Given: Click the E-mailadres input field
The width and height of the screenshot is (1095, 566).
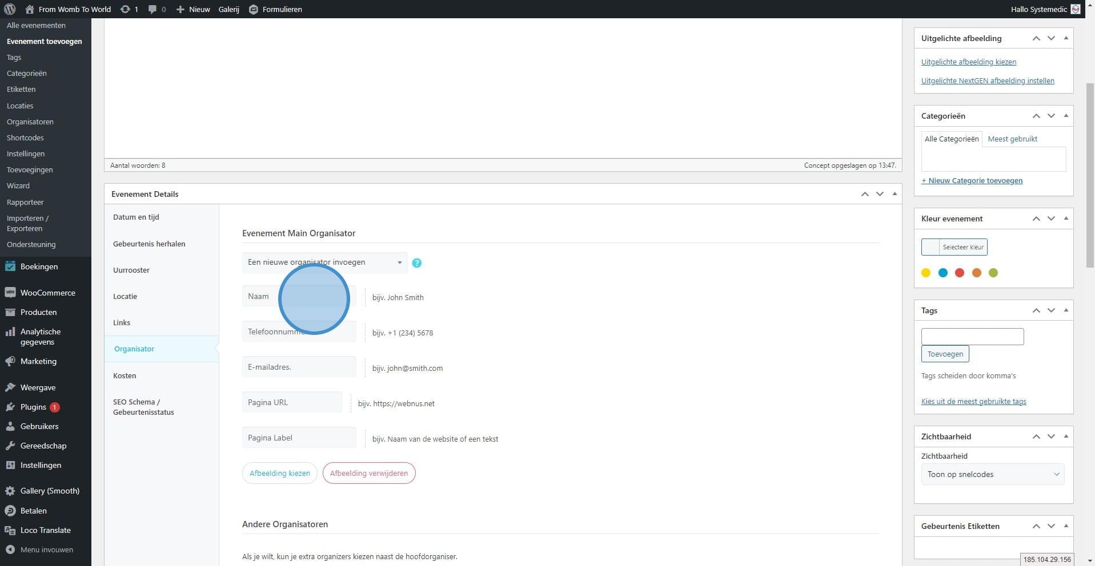Looking at the screenshot, I should tap(299, 367).
